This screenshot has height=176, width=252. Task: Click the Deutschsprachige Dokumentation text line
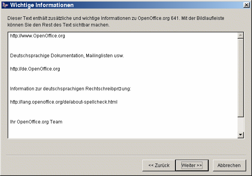coord(67,56)
